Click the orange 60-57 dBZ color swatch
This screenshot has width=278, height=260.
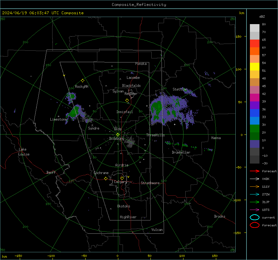pos(255,51)
